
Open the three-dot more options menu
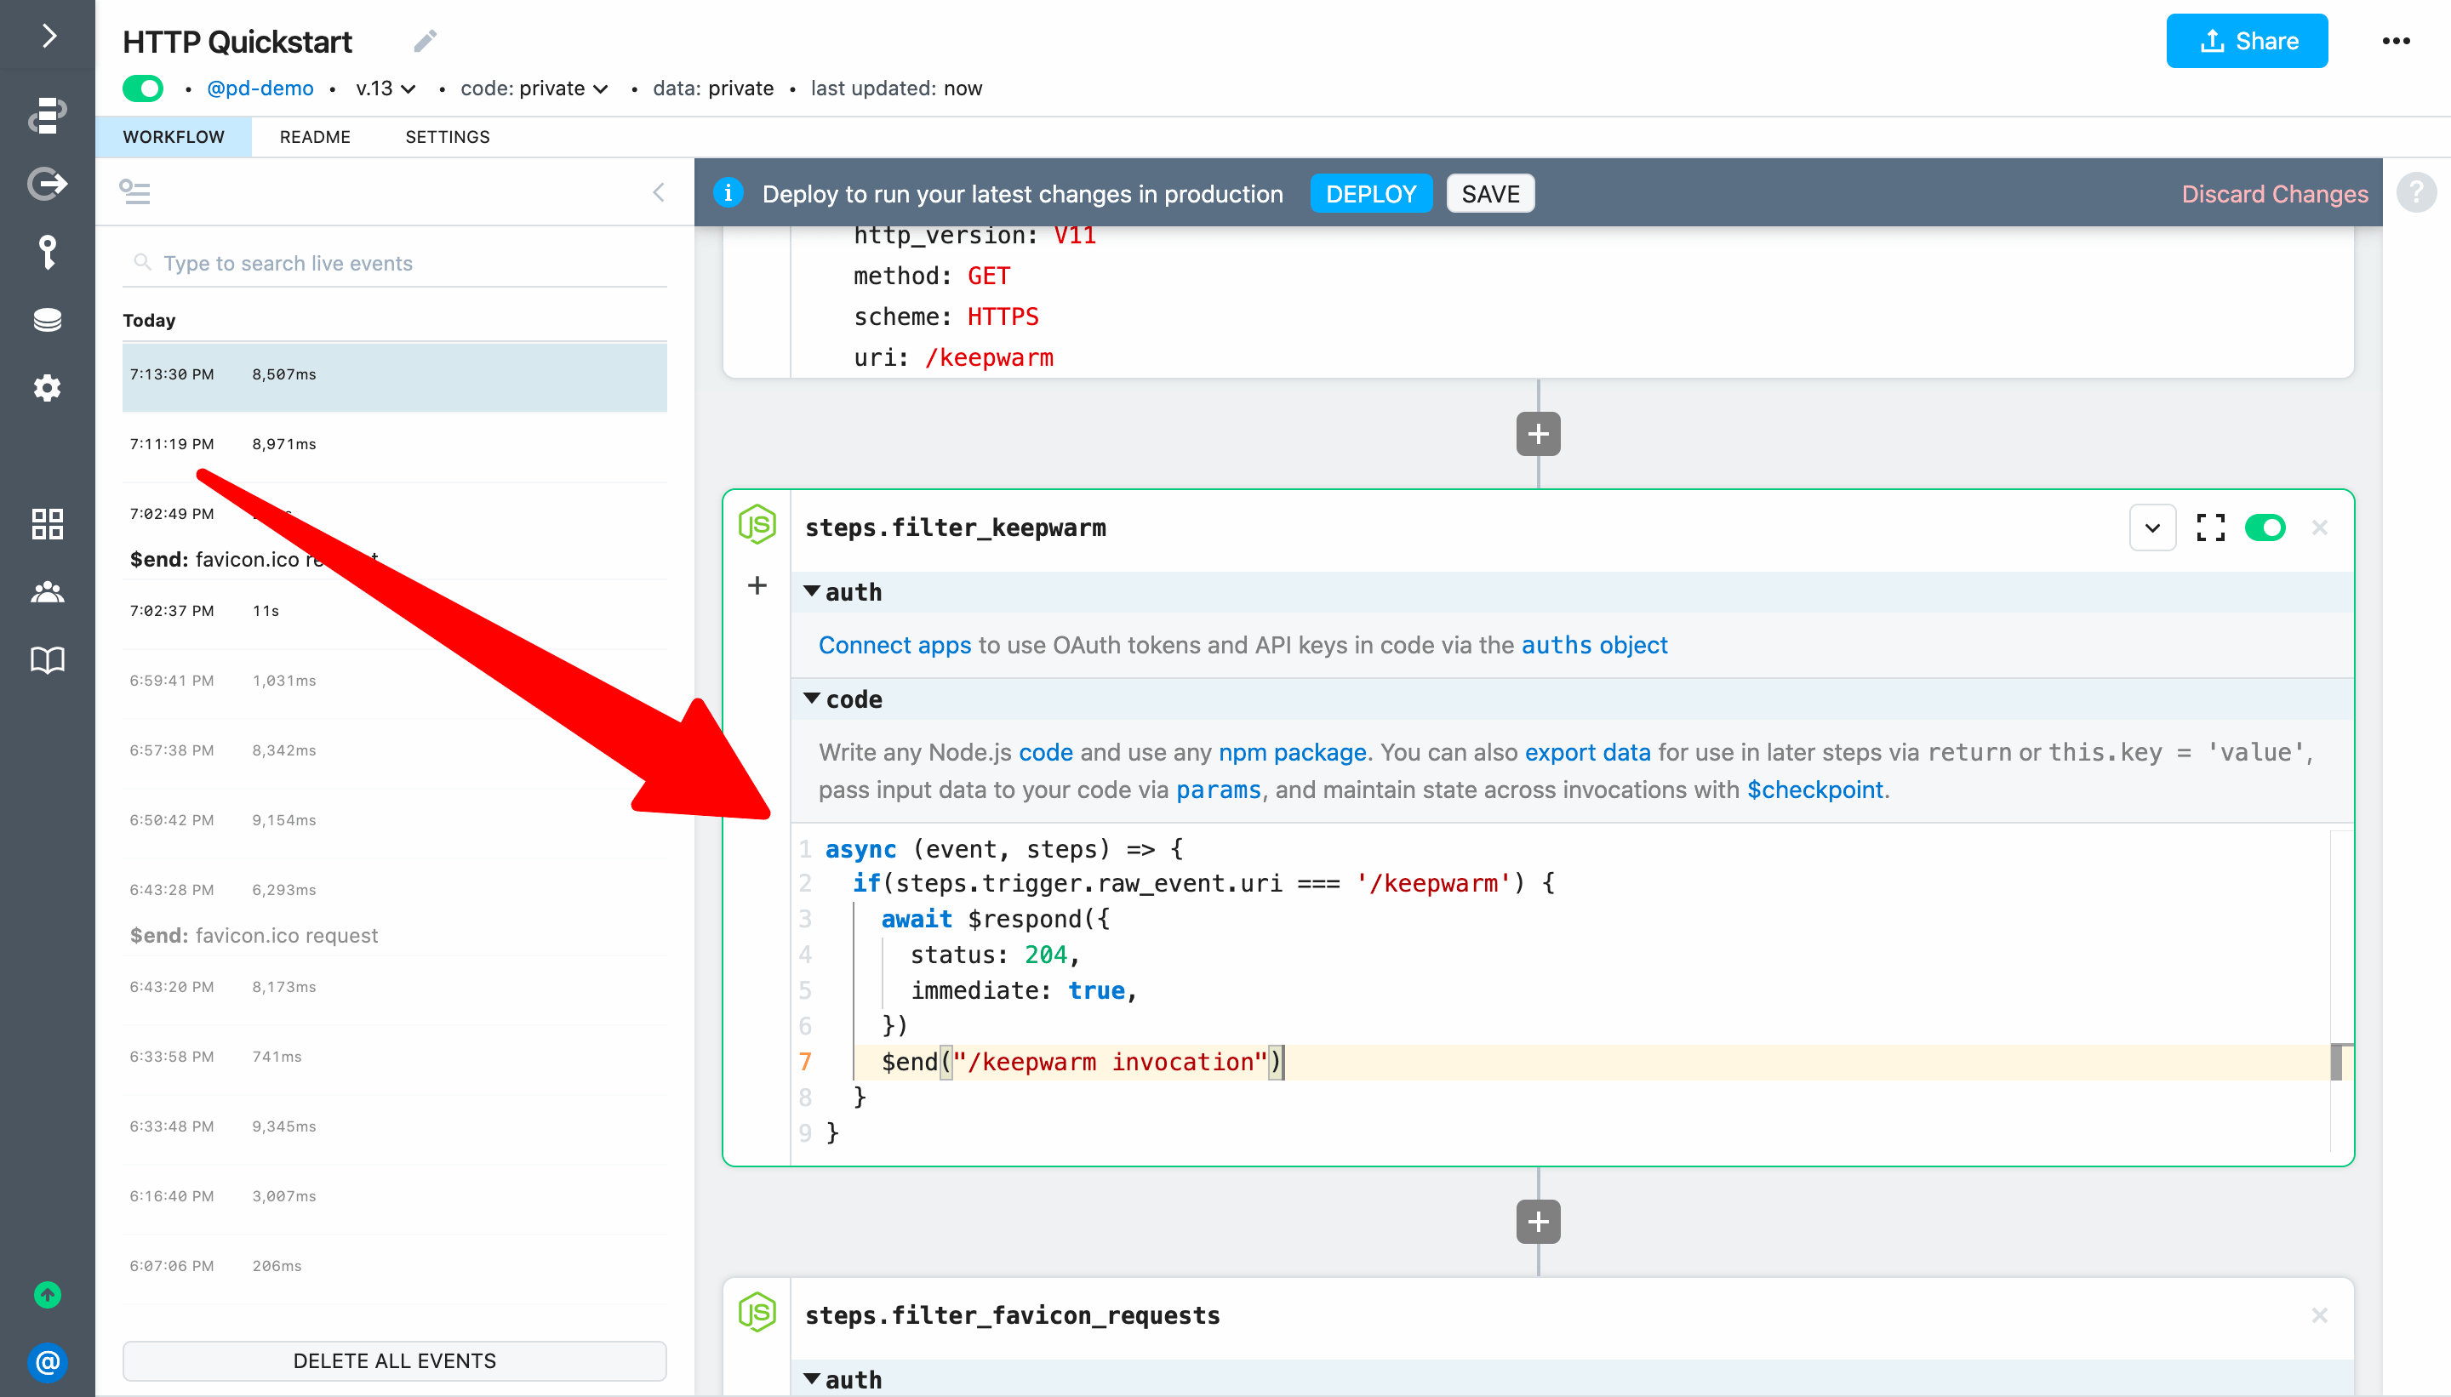[2396, 41]
